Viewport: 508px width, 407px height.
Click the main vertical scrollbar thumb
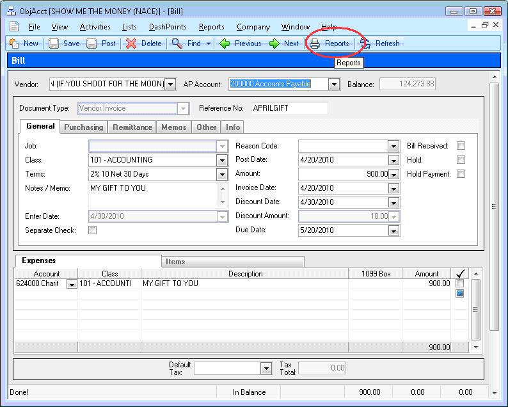pos(493,206)
